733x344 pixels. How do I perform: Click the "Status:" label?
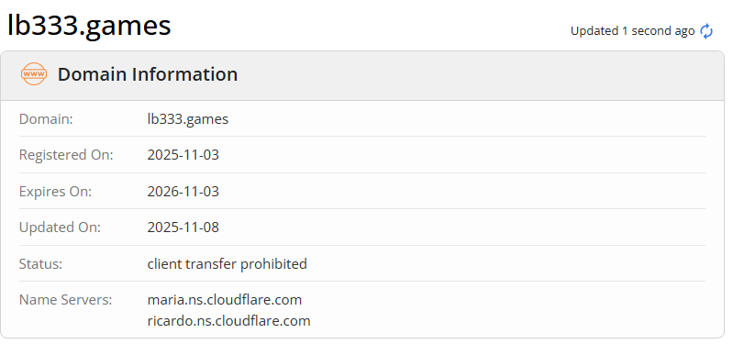click(x=40, y=263)
